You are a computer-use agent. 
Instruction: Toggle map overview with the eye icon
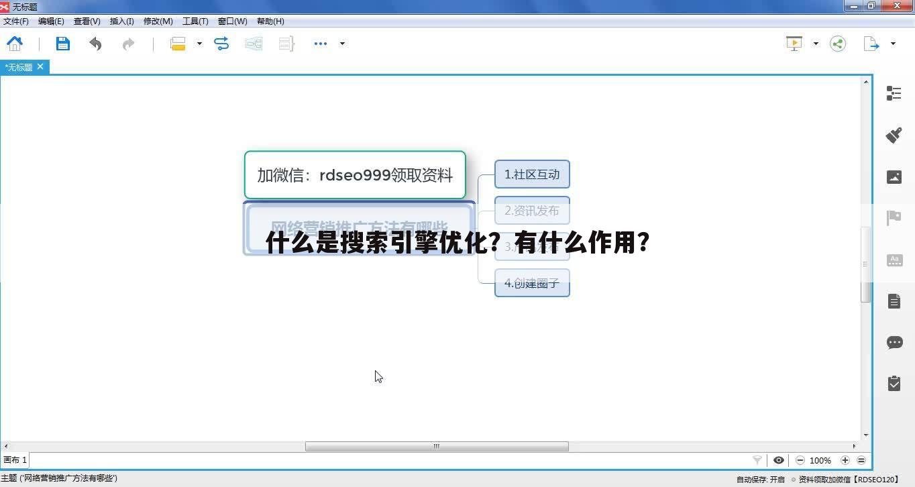click(779, 460)
